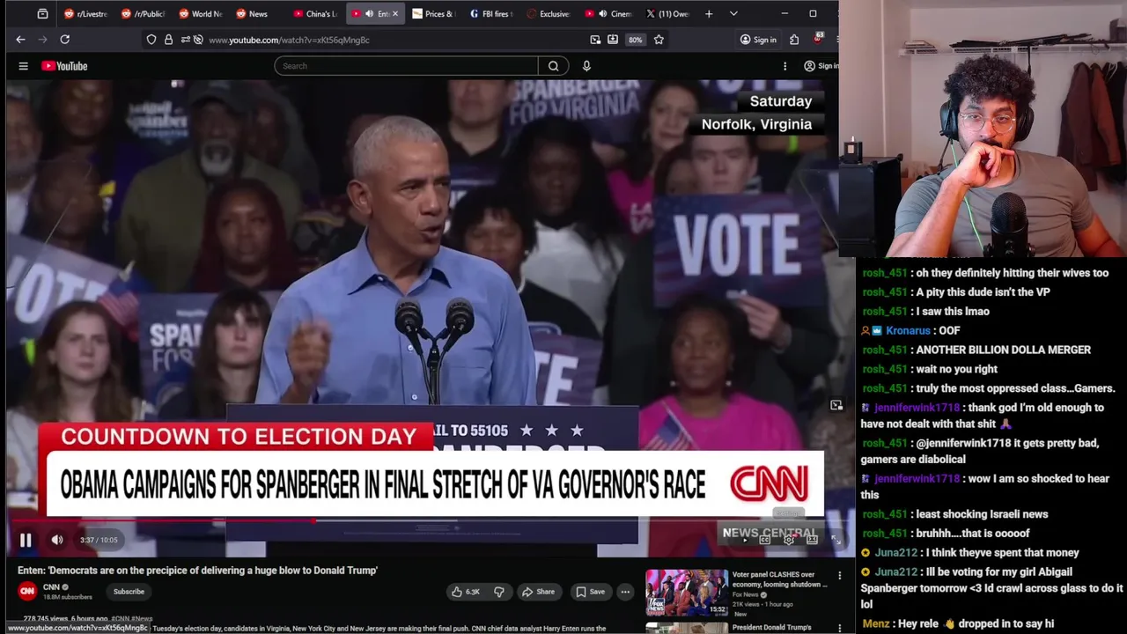Focus the YouTube search box

[x=406, y=66]
